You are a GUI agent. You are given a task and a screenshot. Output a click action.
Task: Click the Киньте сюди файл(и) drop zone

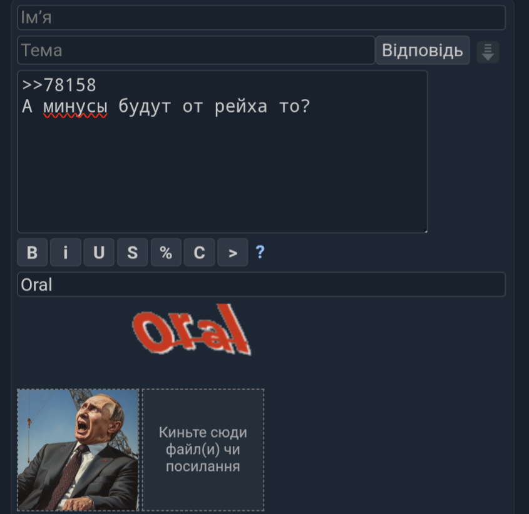(203, 450)
